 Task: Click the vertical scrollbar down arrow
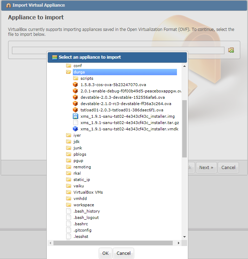coord(184,237)
